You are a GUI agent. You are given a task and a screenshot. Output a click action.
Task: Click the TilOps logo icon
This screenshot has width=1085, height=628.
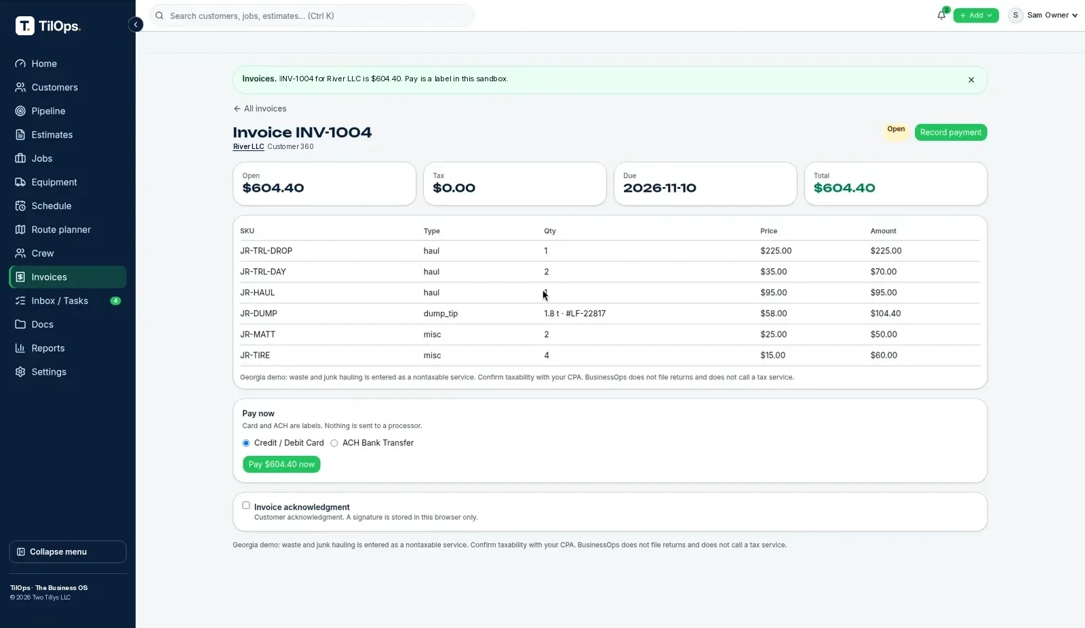pyautogui.click(x=25, y=26)
